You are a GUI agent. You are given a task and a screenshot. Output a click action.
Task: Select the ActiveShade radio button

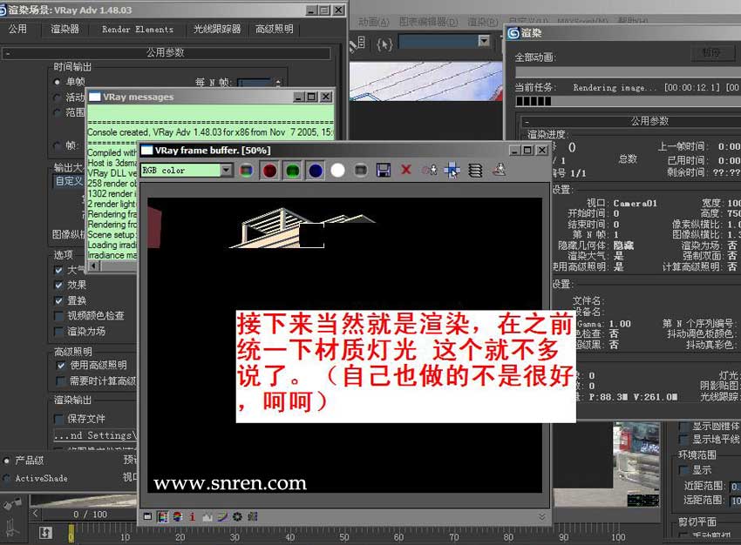click(x=7, y=478)
